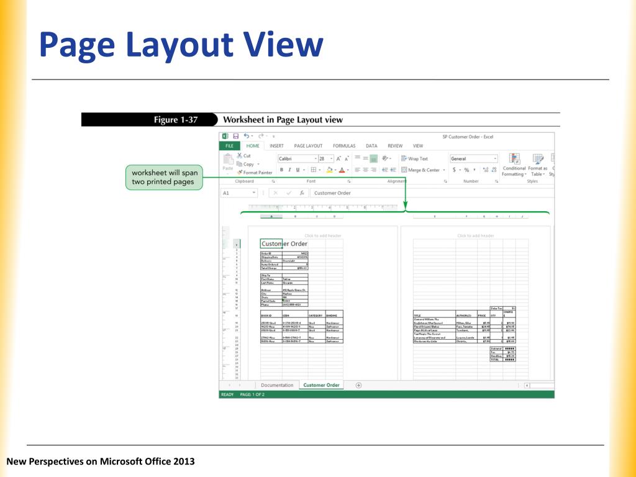This screenshot has width=636, height=477.
Task: Switch to the INSERT tab
Action: (x=276, y=146)
